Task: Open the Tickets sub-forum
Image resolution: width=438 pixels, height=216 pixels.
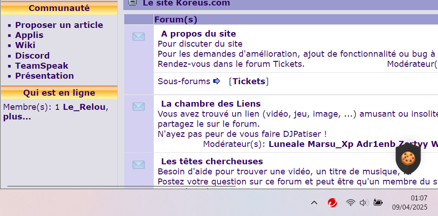Action: (x=249, y=81)
